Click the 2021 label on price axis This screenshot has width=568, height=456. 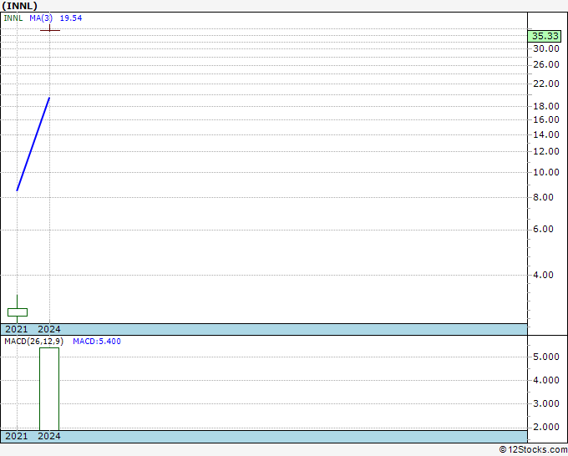coord(16,329)
